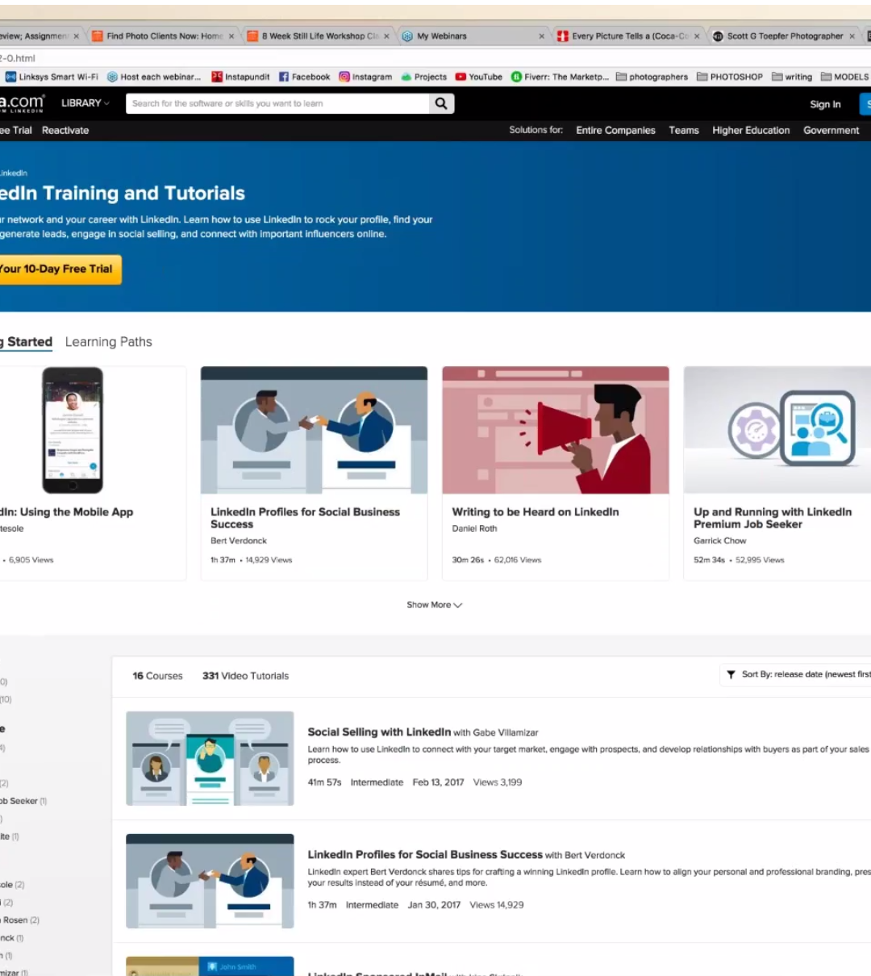This screenshot has height=976, width=871.
Task: Open the Projects bookmark
Action: click(424, 77)
